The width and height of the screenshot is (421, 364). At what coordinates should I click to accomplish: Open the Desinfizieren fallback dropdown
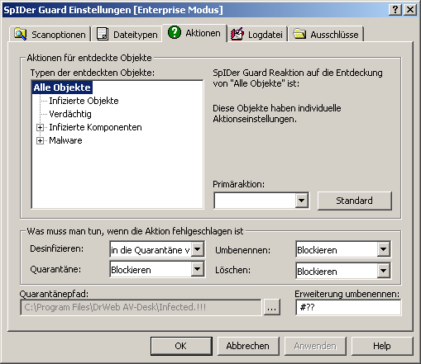pyautogui.click(x=198, y=249)
